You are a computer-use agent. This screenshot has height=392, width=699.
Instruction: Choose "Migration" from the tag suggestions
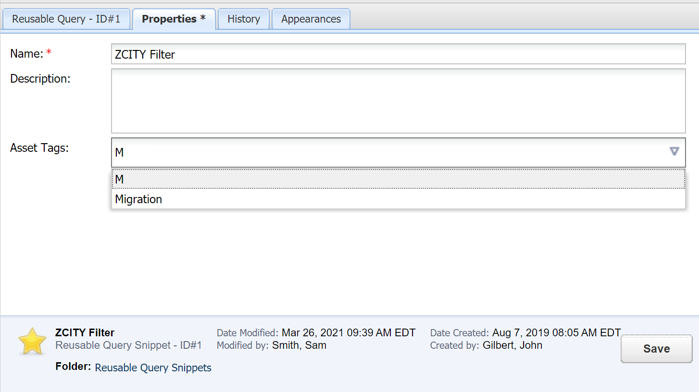(x=398, y=199)
